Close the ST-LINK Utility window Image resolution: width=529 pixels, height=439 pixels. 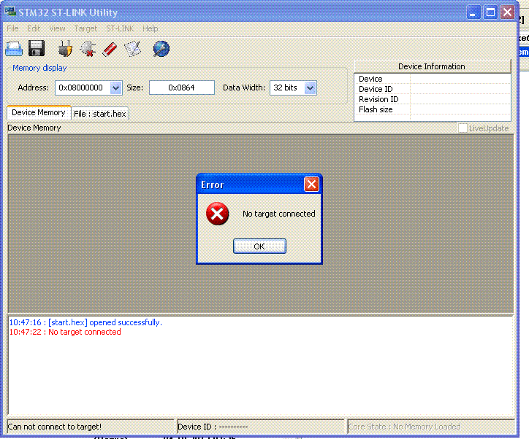pyautogui.click(x=507, y=12)
